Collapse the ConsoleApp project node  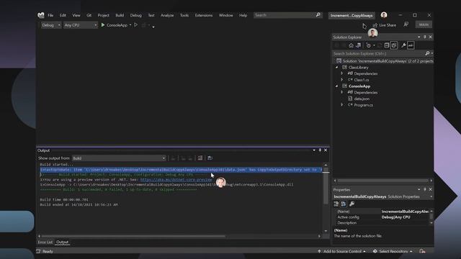[337, 86]
